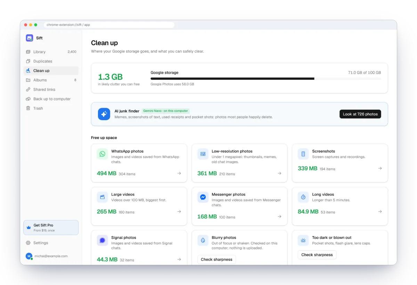The height and width of the screenshot is (285, 417).
Task: Click the chrome-extension address bar
Action: point(109,25)
